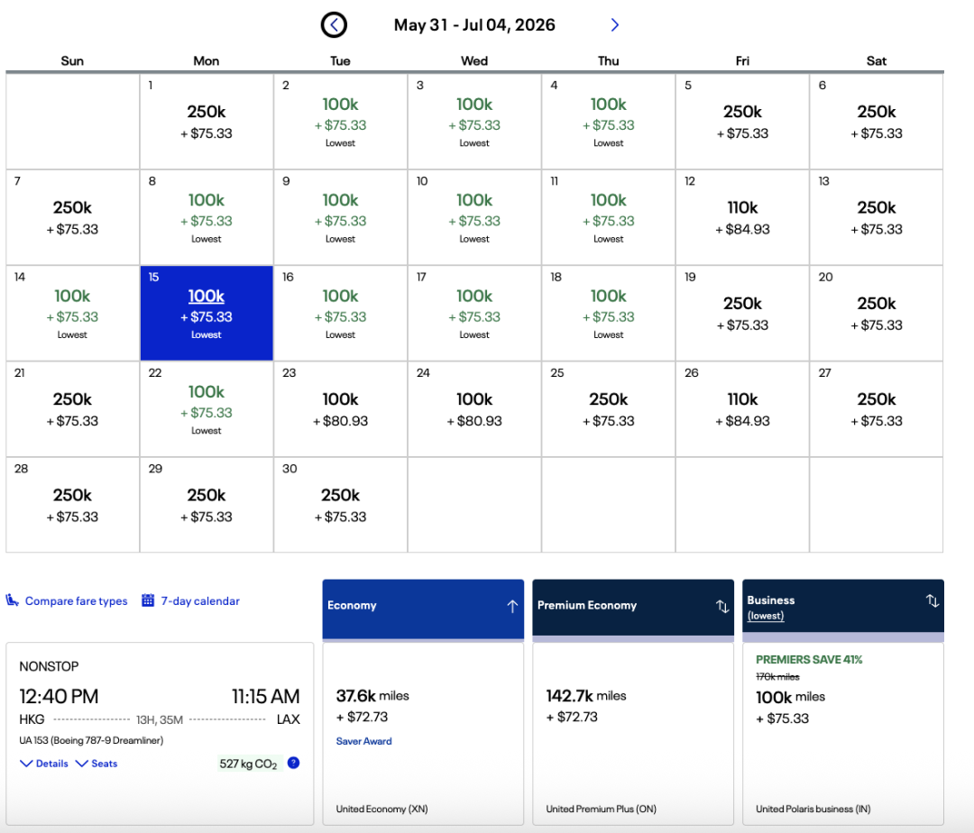Select June 12 with 110k miles fare
Image resolution: width=974 pixels, height=833 pixels.
pos(742,217)
